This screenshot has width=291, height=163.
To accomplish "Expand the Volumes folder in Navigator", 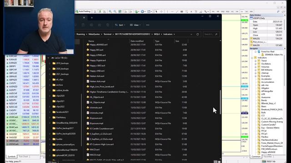I will (x=256, y=67).
